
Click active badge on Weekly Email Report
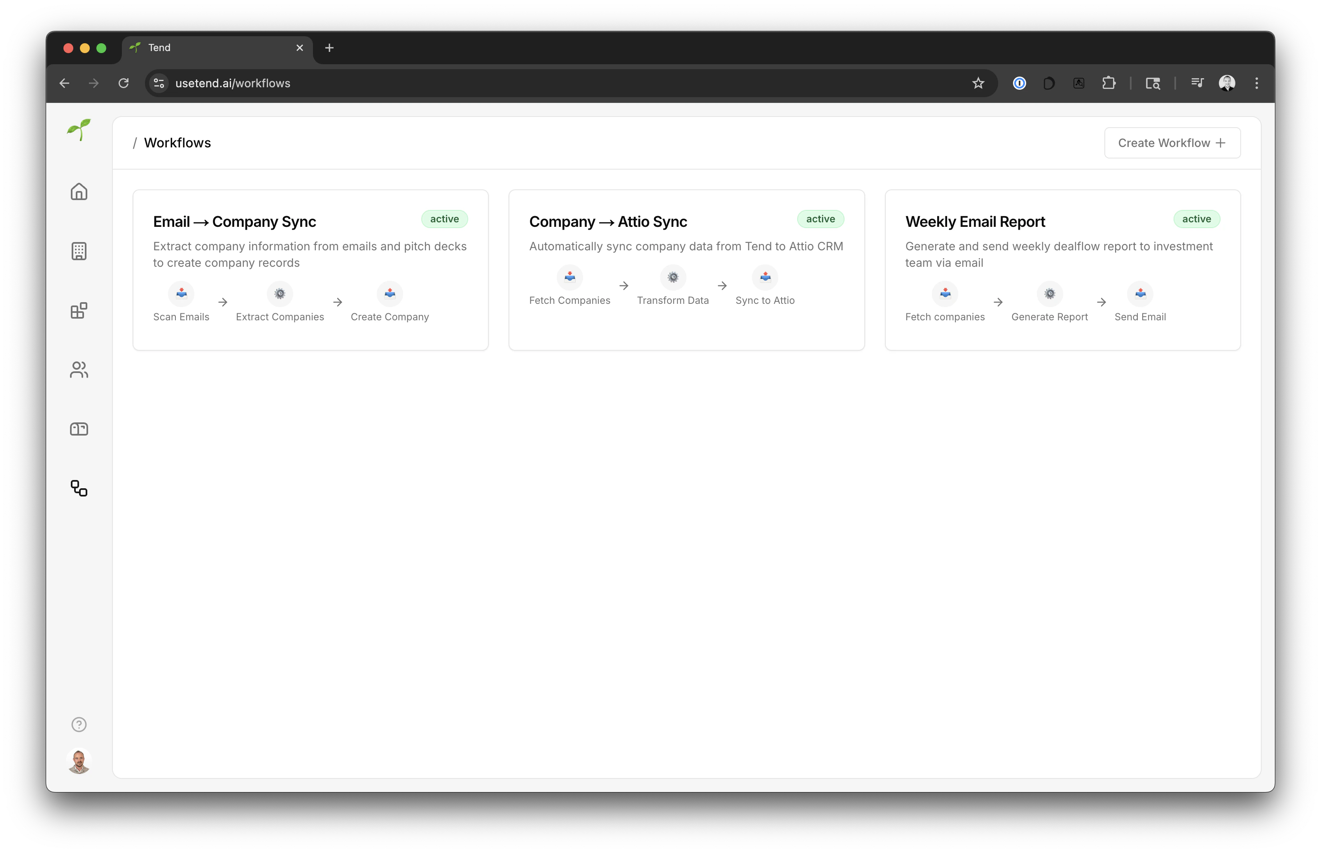(x=1196, y=219)
